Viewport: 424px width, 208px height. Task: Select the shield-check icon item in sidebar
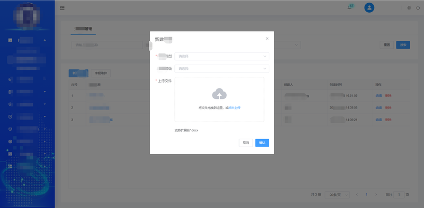click(10, 116)
